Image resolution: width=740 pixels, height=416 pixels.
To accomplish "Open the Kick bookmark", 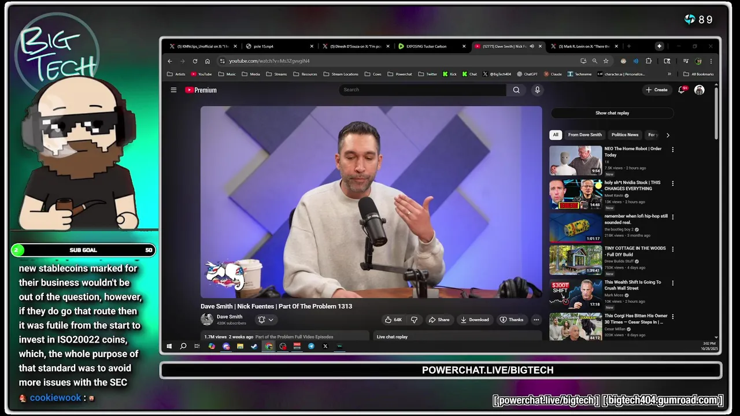I will point(449,74).
